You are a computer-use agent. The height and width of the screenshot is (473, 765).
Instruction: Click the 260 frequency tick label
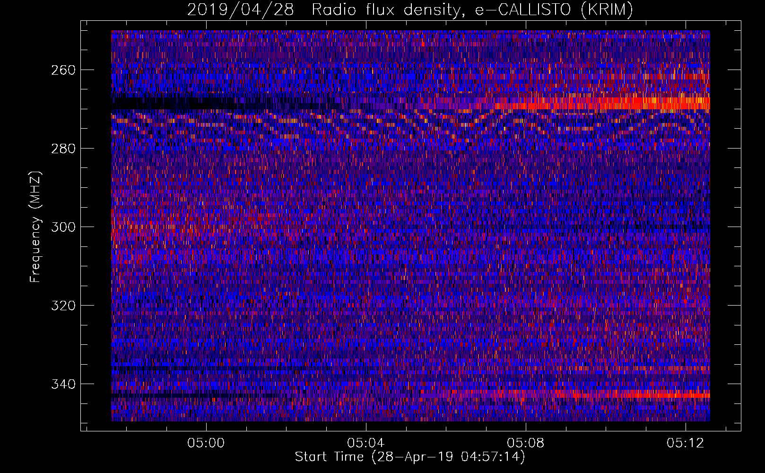coord(63,70)
